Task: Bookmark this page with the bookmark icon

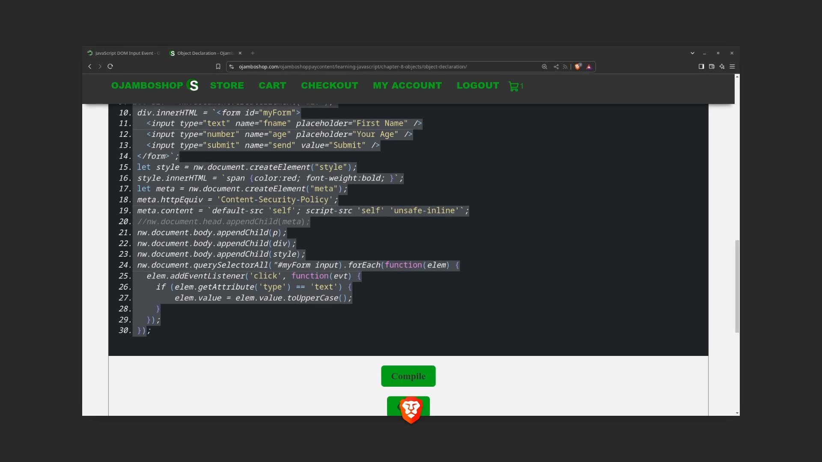Action: pyautogui.click(x=218, y=67)
